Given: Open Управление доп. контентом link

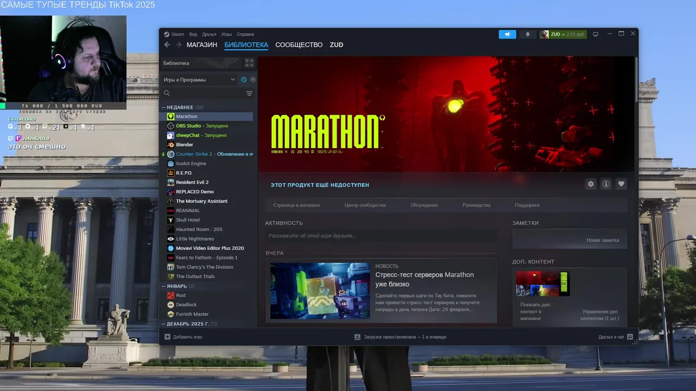Looking at the screenshot, I should click(600, 315).
